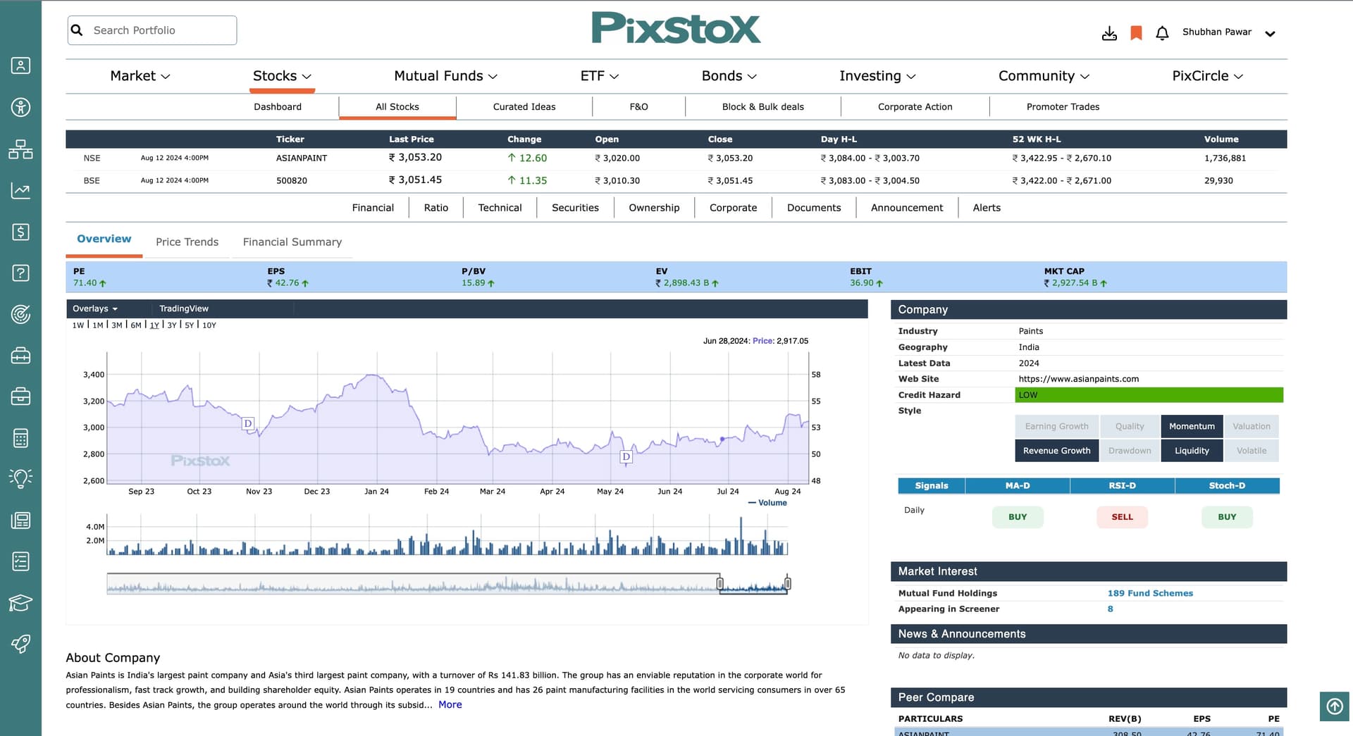1353x736 pixels.
Task: Click the left handle of the range slider
Action: [x=719, y=583]
